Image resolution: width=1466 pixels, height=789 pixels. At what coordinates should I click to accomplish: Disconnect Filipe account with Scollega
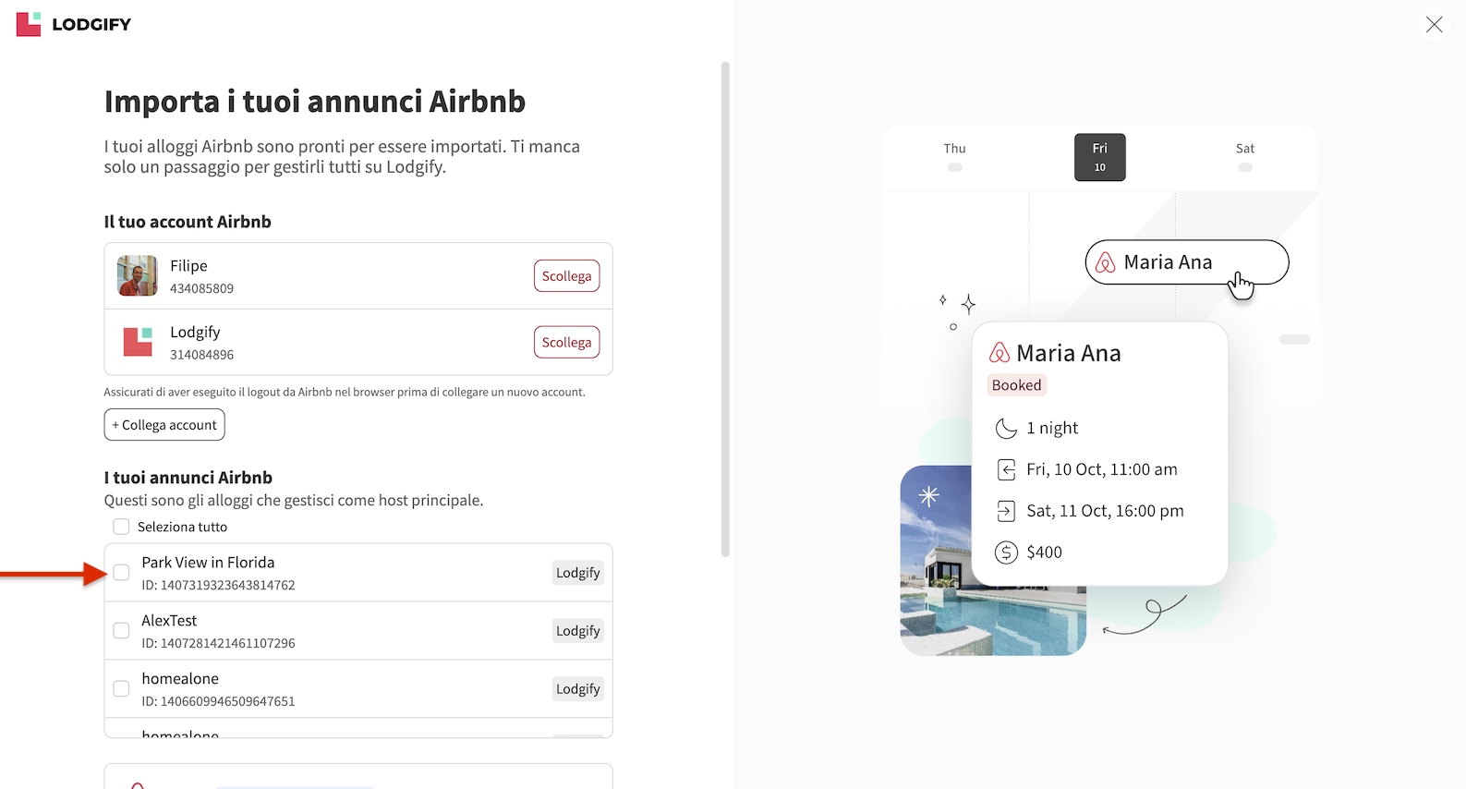(x=566, y=276)
